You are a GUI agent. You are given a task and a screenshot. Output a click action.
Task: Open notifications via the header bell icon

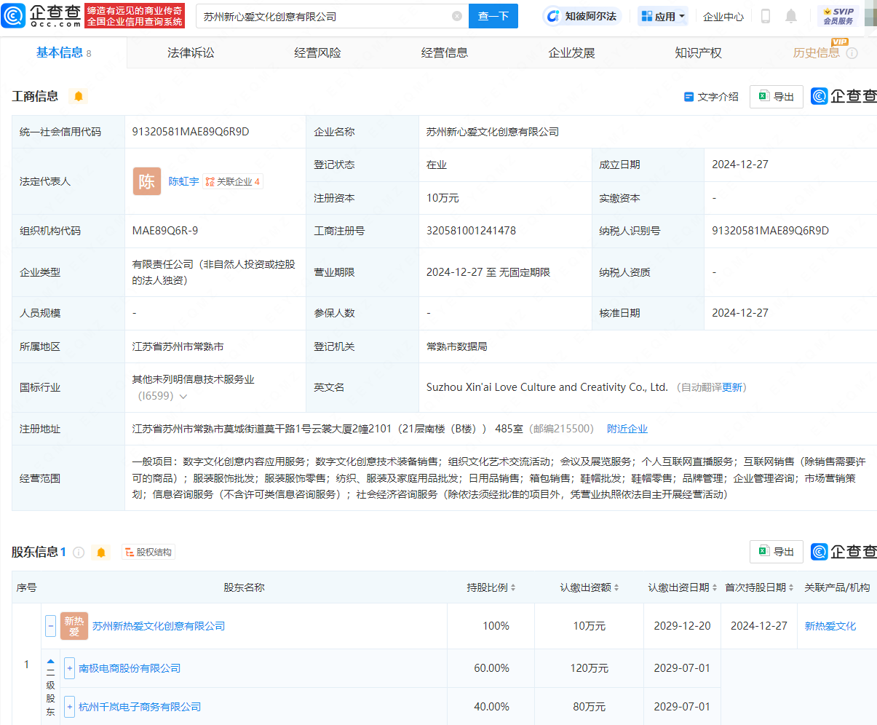pos(791,16)
